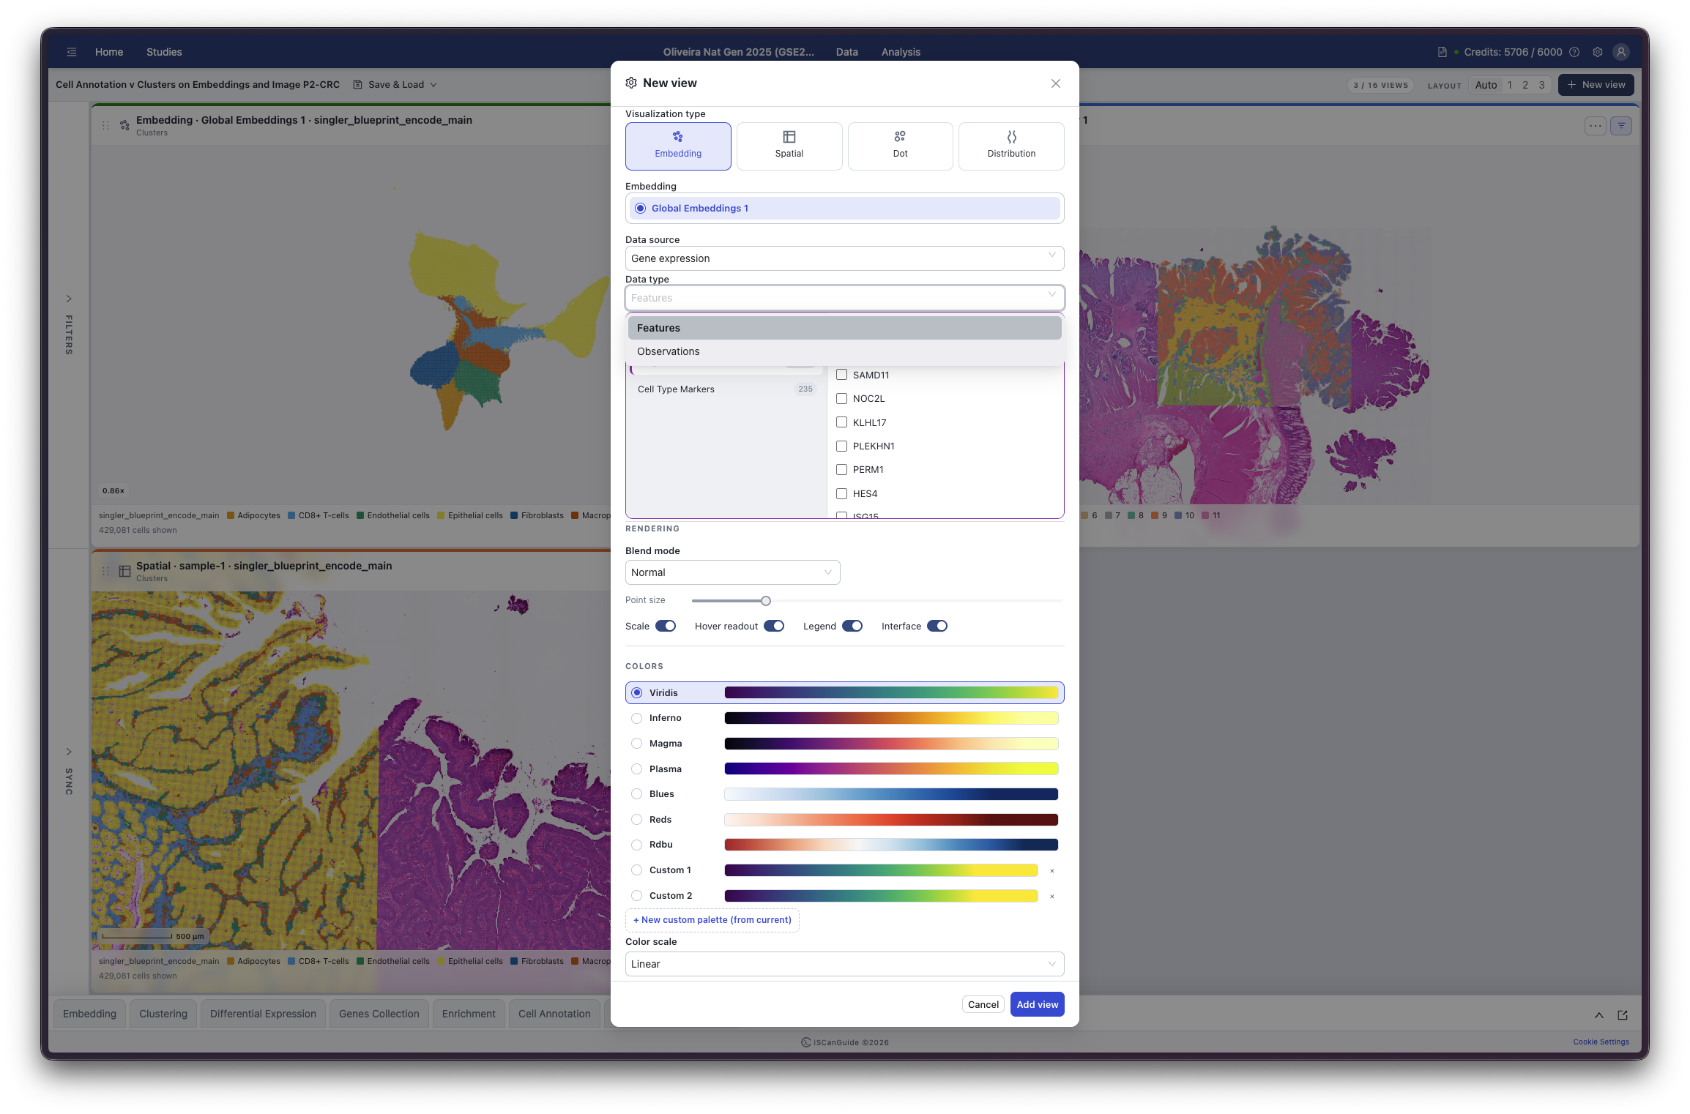Image resolution: width=1690 pixels, height=1114 pixels.
Task: Select the Dot visualization type
Action: click(x=900, y=146)
